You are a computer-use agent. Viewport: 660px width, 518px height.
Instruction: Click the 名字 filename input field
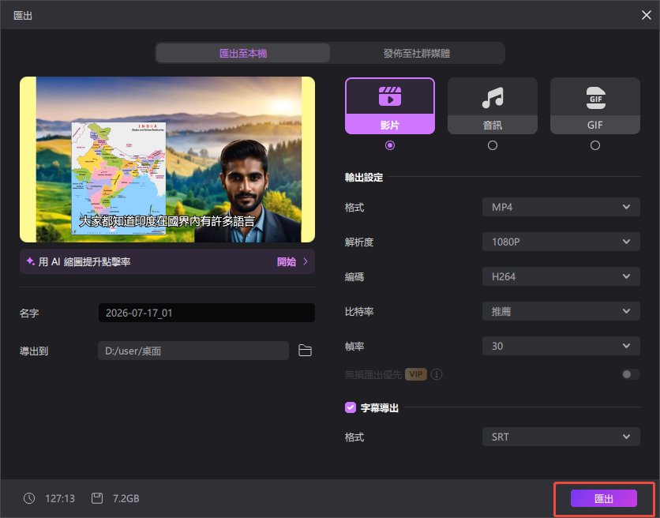click(x=207, y=313)
